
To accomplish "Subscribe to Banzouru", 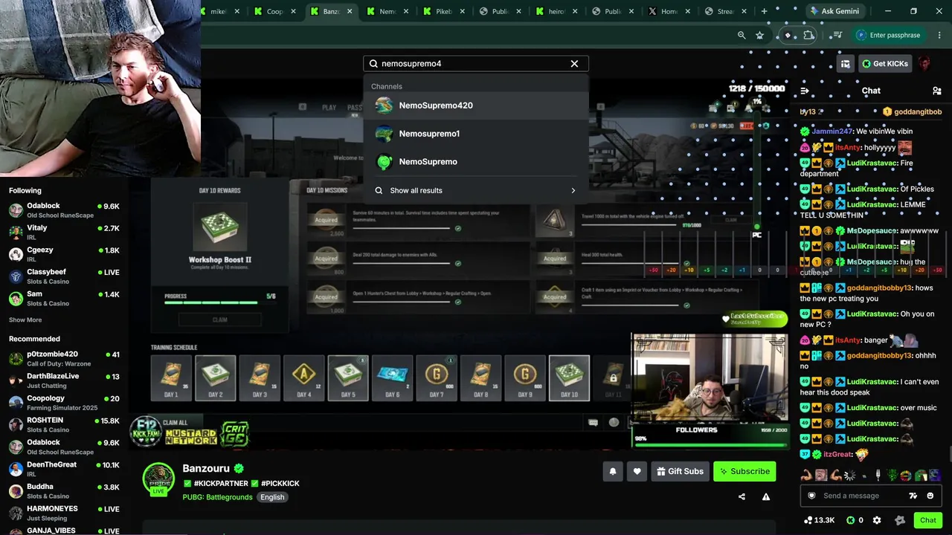I will (x=744, y=471).
